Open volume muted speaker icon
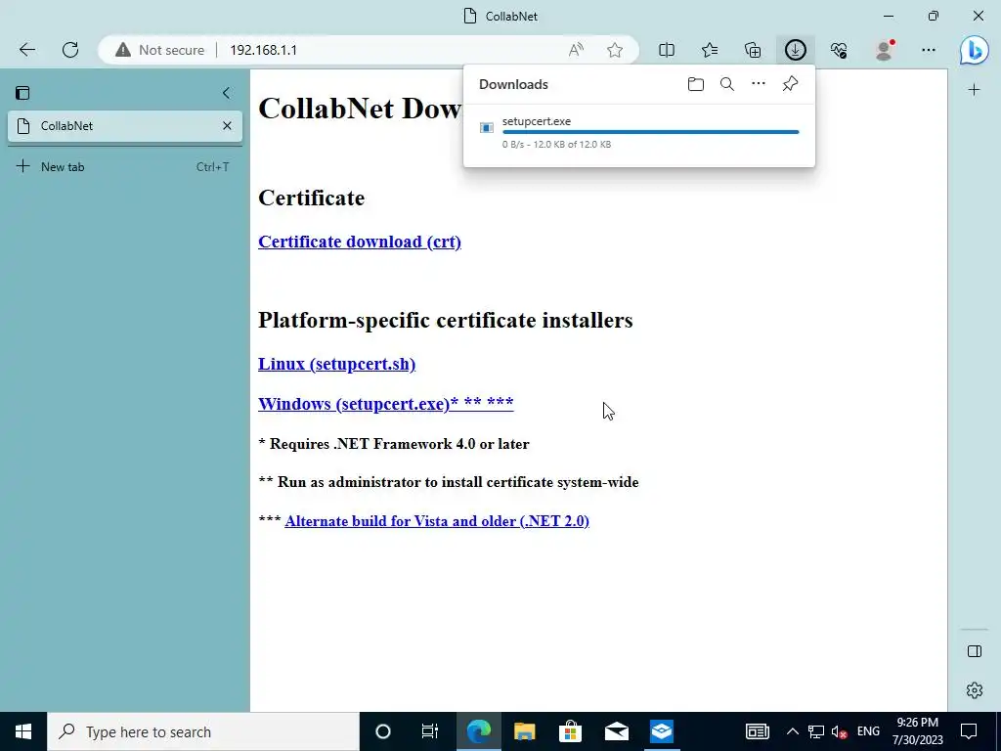The image size is (1001, 751). (840, 731)
